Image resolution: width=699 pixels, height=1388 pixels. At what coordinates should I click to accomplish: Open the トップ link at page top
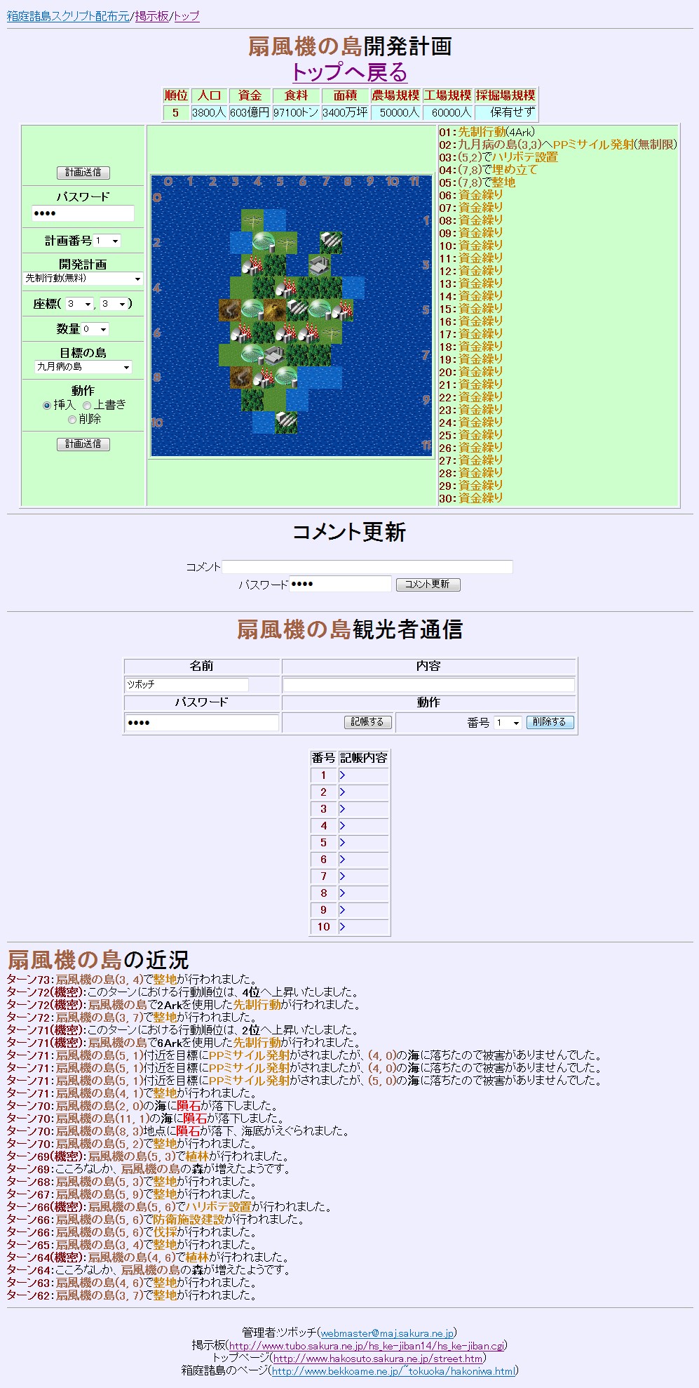(186, 16)
